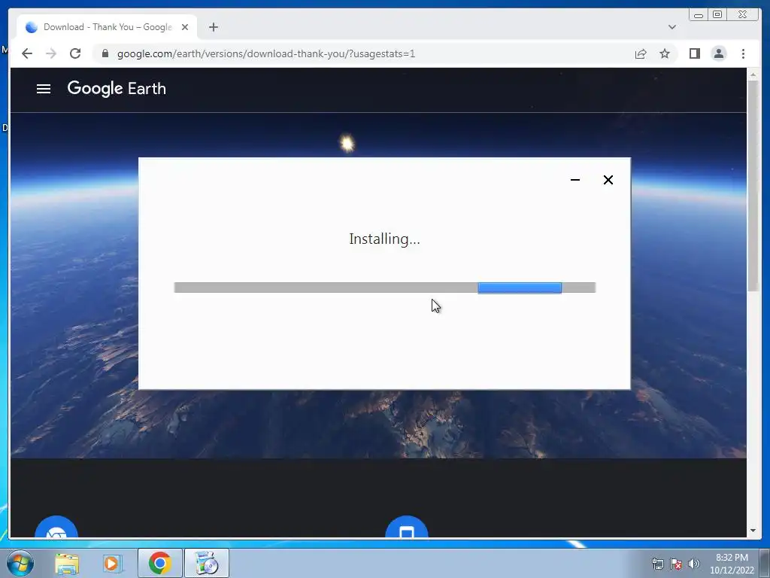Close the Download - Thank You tab

(185, 27)
